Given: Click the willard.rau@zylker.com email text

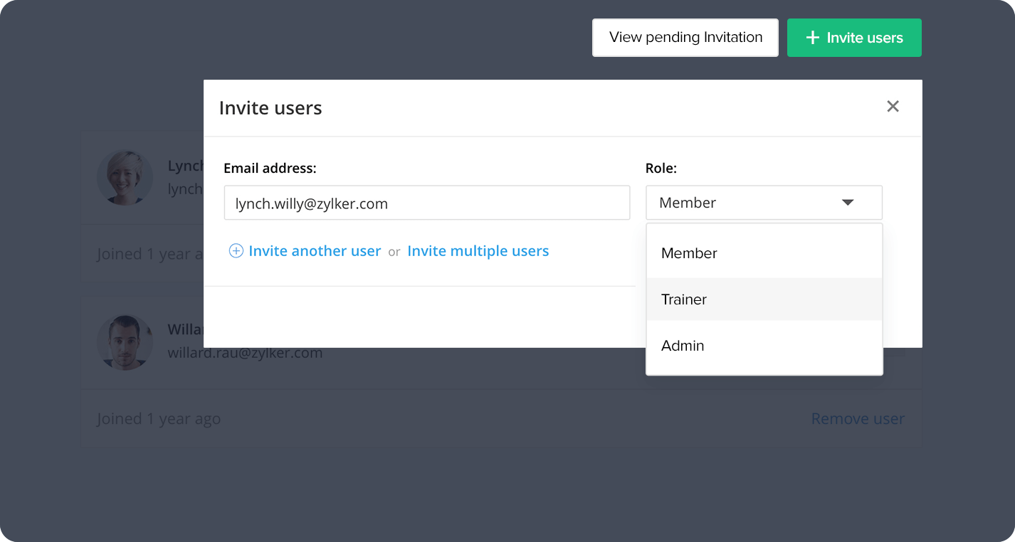Looking at the screenshot, I should point(245,353).
